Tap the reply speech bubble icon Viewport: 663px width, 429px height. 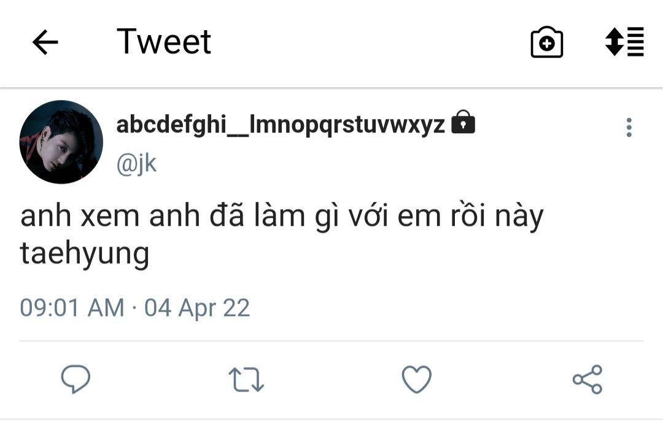tap(76, 379)
